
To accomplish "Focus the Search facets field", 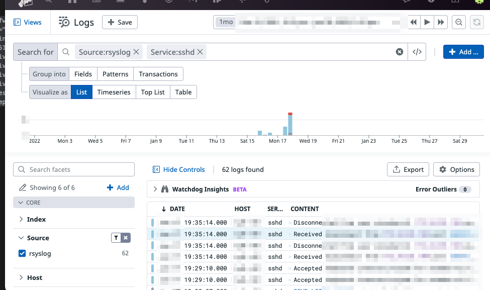I will (74, 169).
